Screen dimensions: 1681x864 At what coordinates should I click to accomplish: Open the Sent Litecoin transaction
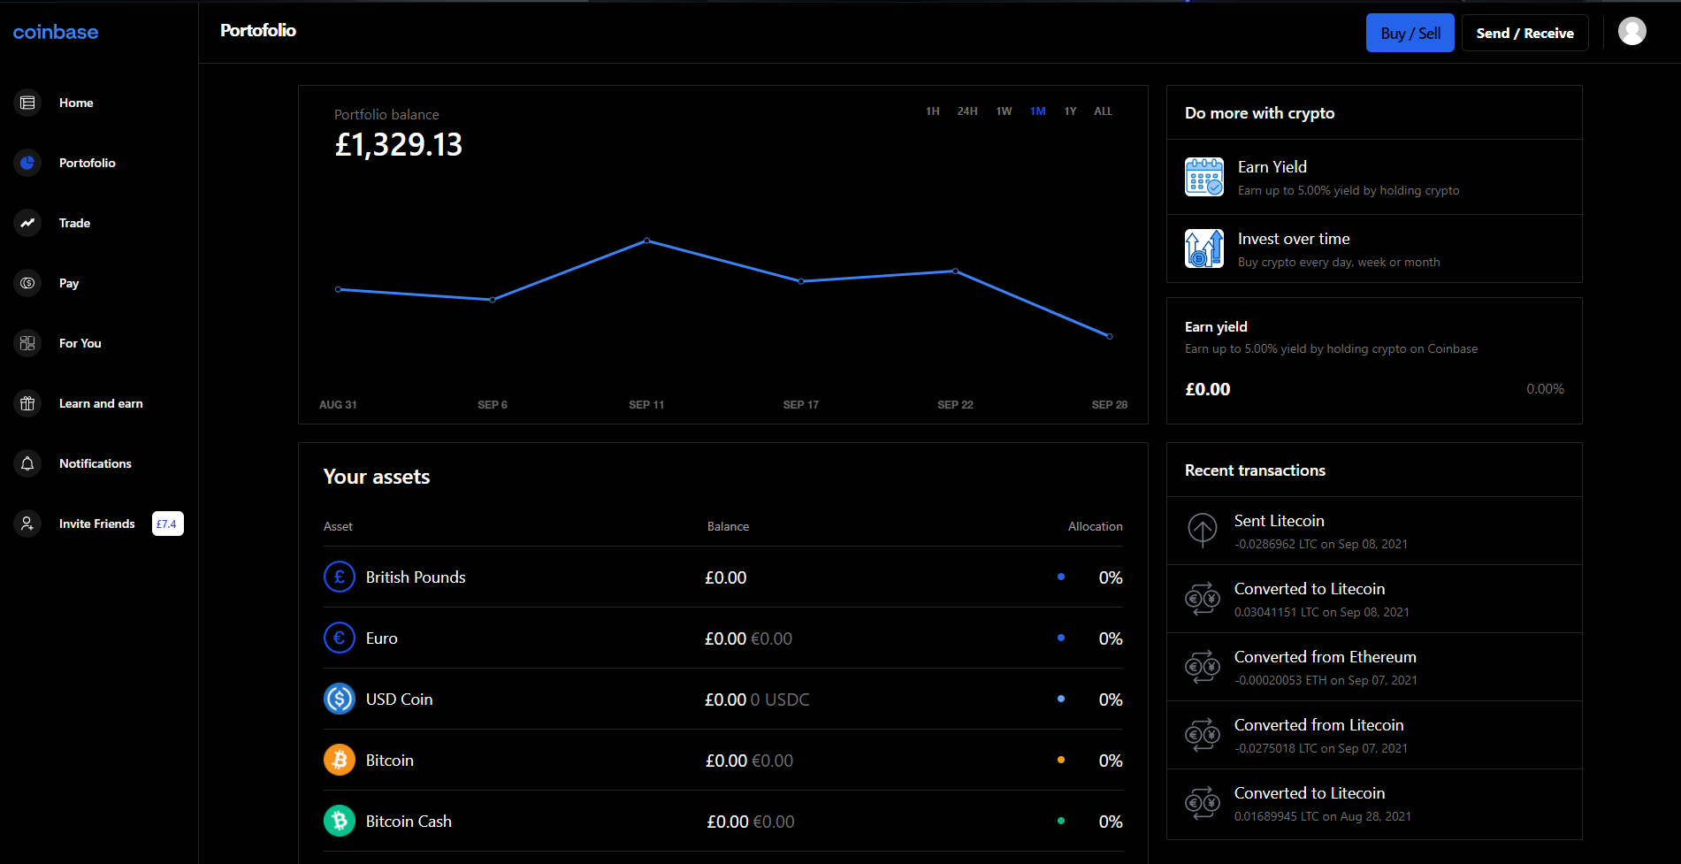click(x=1374, y=531)
